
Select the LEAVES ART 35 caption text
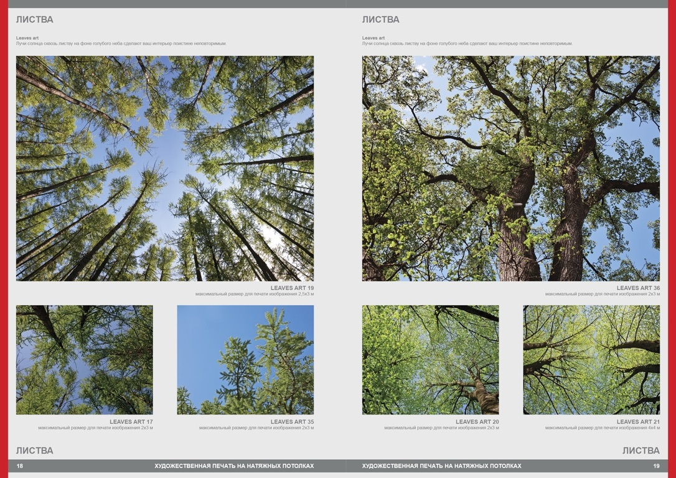click(x=292, y=422)
